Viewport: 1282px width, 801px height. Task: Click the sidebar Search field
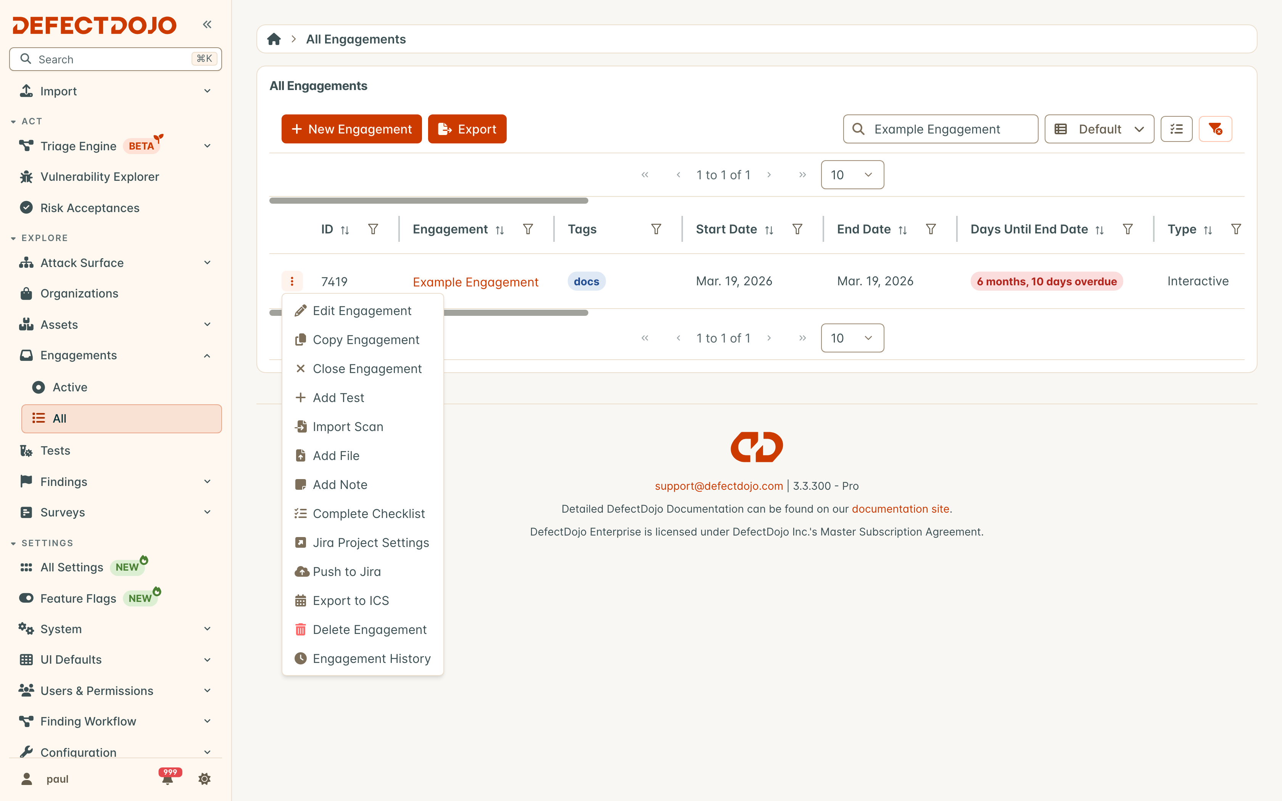click(x=116, y=59)
